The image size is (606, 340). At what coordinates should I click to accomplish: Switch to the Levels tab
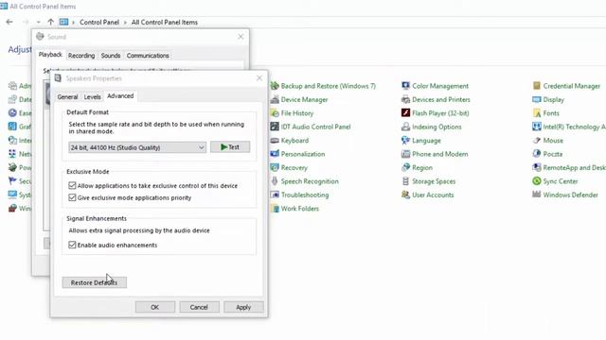(93, 96)
